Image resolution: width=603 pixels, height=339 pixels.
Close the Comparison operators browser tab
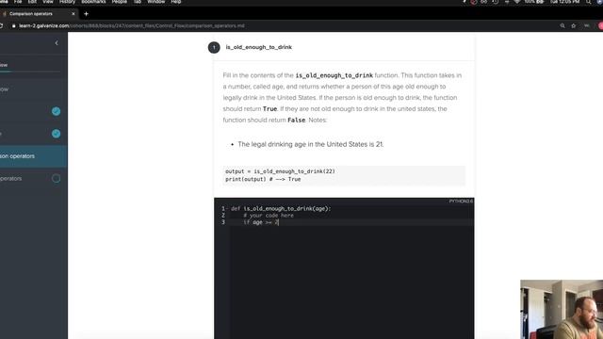pos(73,14)
